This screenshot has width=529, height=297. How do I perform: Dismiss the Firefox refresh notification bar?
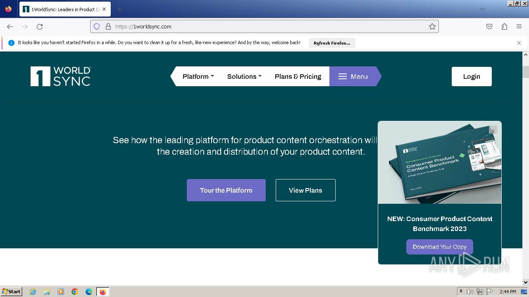coord(519,43)
